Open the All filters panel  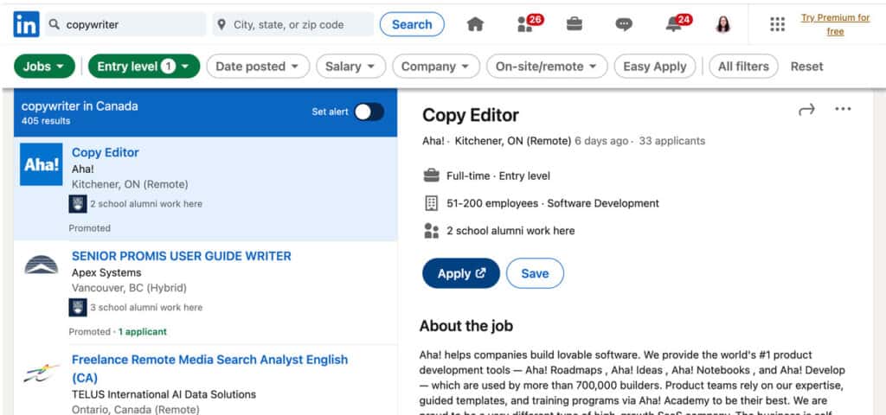743,67
